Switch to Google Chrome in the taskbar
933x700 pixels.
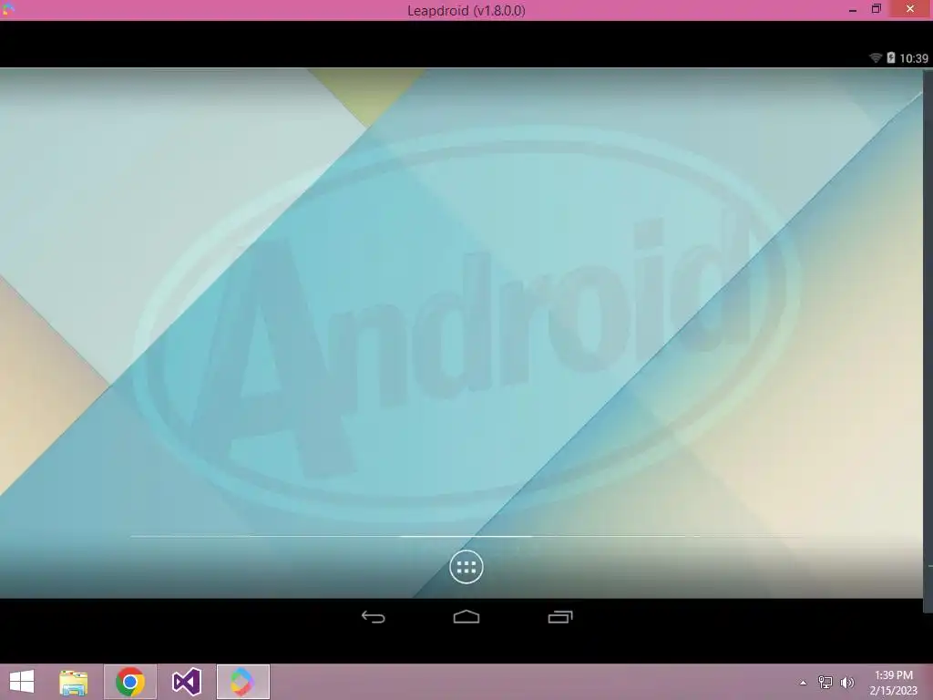pos(130,682)
